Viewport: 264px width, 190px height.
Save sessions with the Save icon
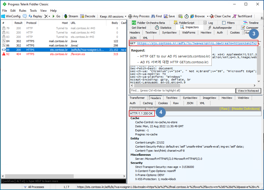click(169, 16)
